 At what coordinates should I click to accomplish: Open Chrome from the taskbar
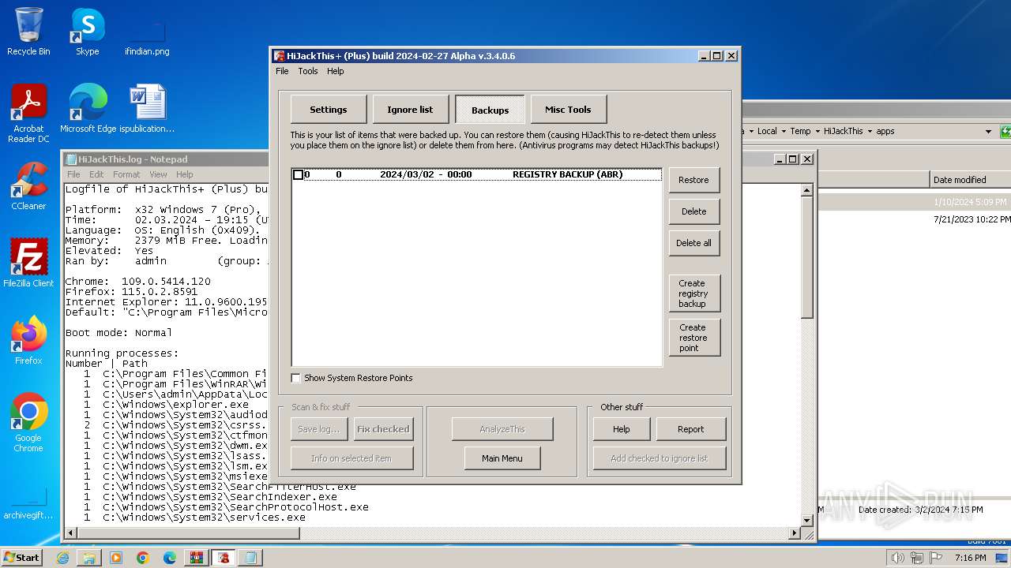pos(143,558)
